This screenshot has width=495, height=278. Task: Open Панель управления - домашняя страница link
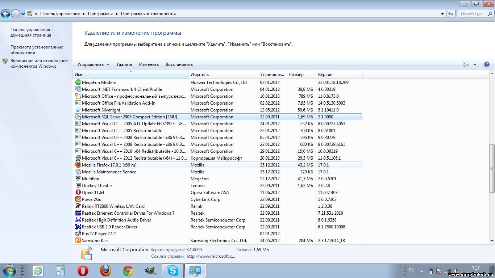point(32,33)
